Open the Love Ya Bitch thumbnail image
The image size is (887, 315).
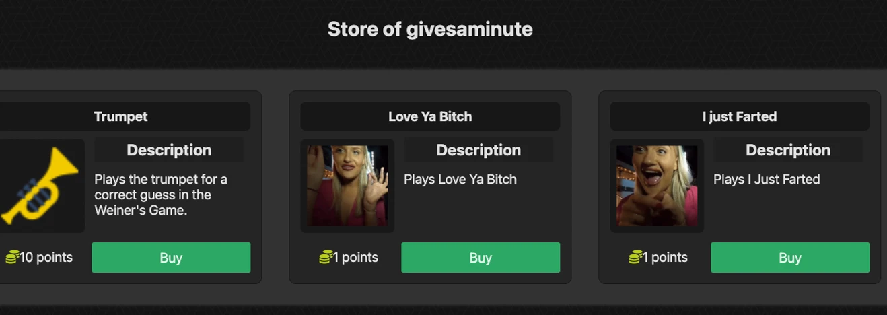(347, 186)
